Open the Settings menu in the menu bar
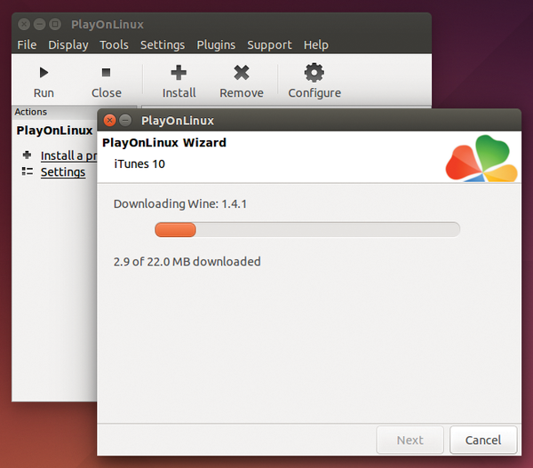 point(163,44)
